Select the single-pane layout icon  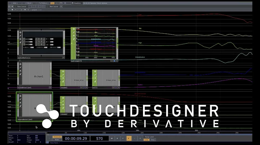[x=30, y=6]
